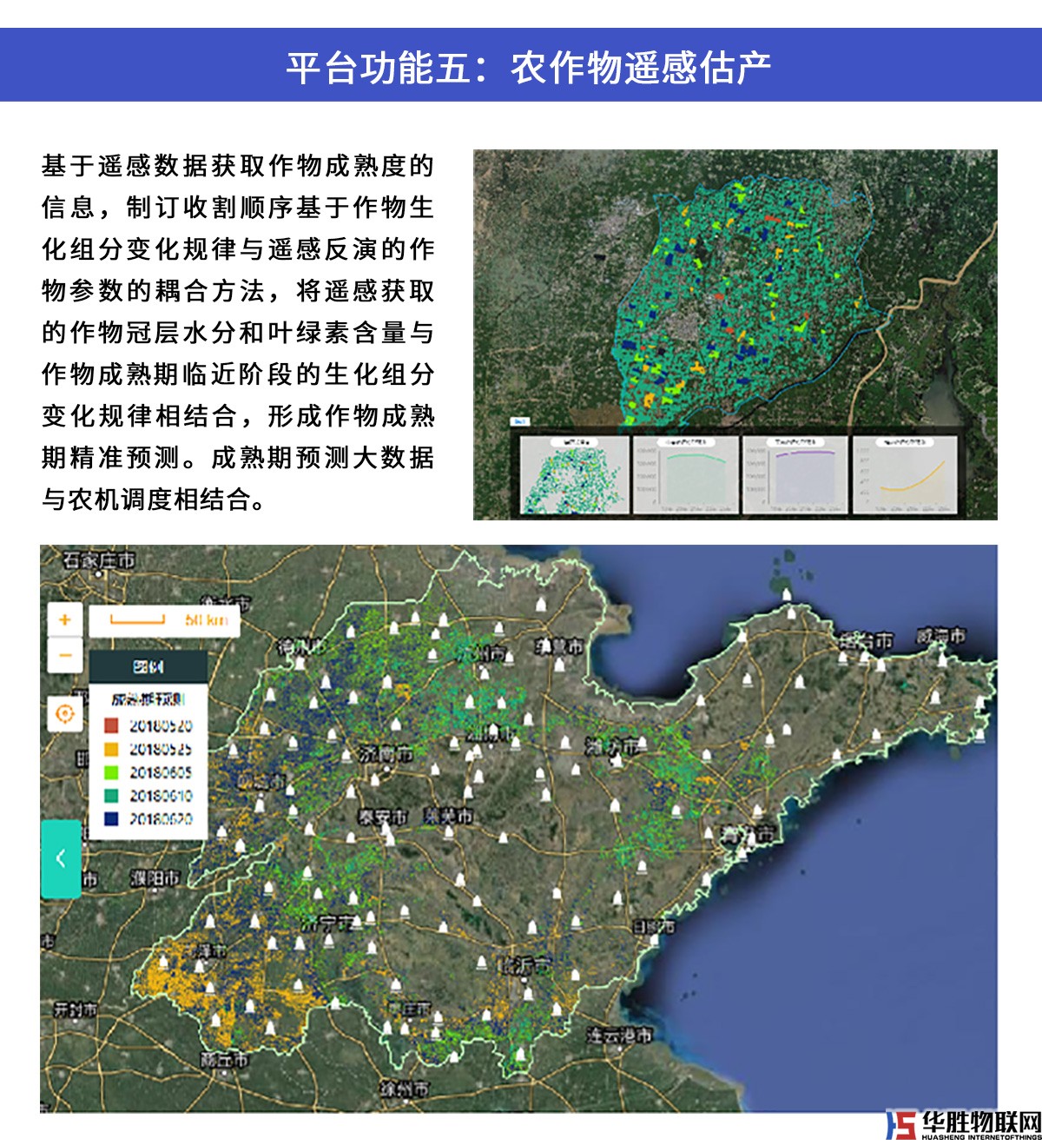Zoom out with the minus button
This screenshot has height=1145, width=1042.
pyautogui.click(x=65, y=656)
